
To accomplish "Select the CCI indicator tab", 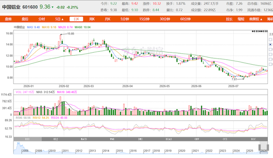I will click(225, 139).
